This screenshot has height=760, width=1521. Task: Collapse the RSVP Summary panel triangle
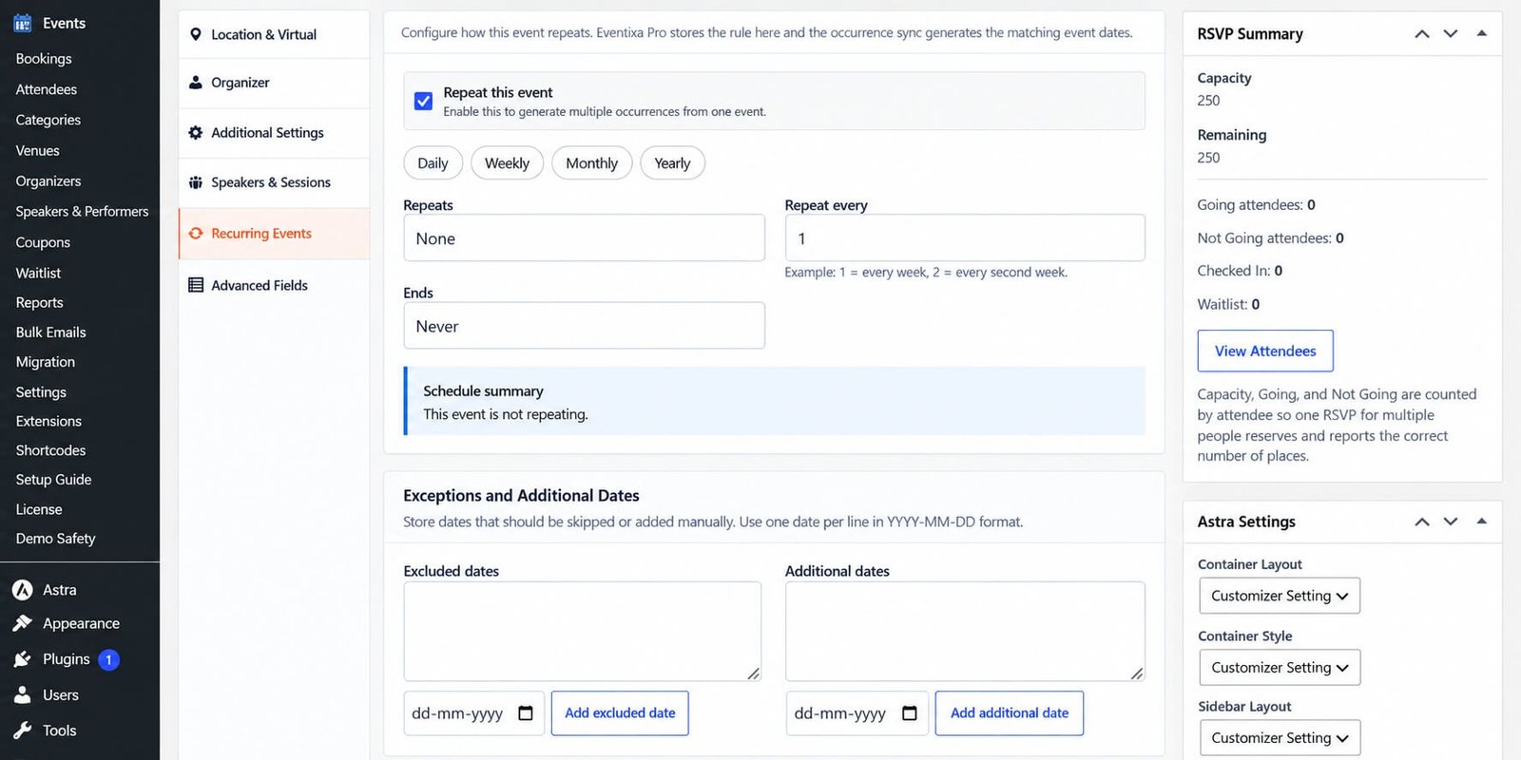pos(1481,33)
